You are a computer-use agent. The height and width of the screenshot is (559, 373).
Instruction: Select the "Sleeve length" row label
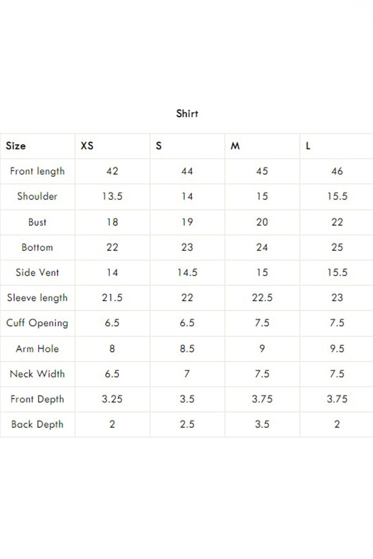tap(37, 298)
